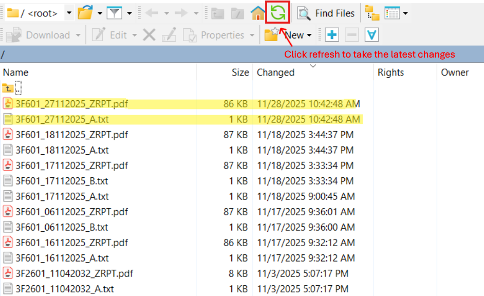This screenshot has height=296, width=484.
Task: Sort by the Size column header
Action: click(240, 72)
